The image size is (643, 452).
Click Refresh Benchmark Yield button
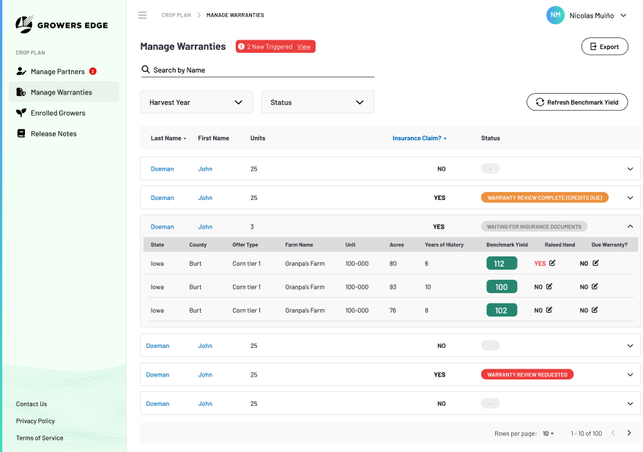(577, 103)
